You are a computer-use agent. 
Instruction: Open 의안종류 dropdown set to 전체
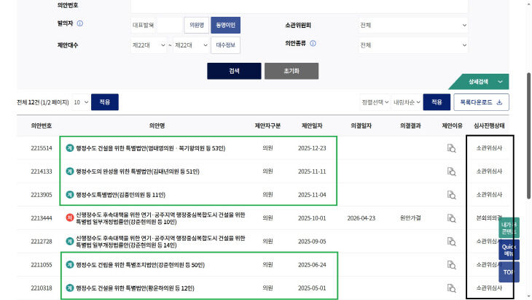[x=413, y=45]
